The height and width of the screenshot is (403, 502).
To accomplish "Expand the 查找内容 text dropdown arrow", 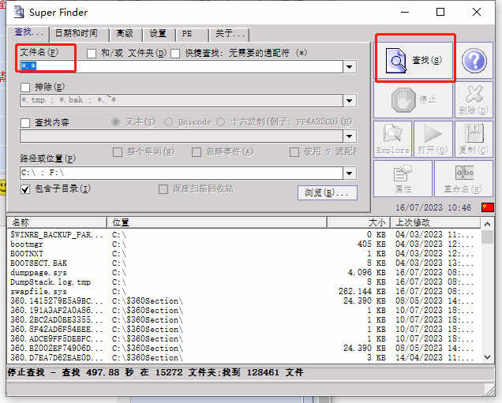I will 350,136.
